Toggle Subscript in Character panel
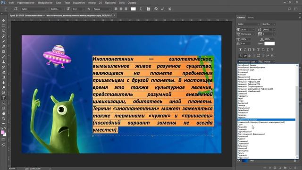The height and width of the screenshot is (170, 302). [263, 50]
